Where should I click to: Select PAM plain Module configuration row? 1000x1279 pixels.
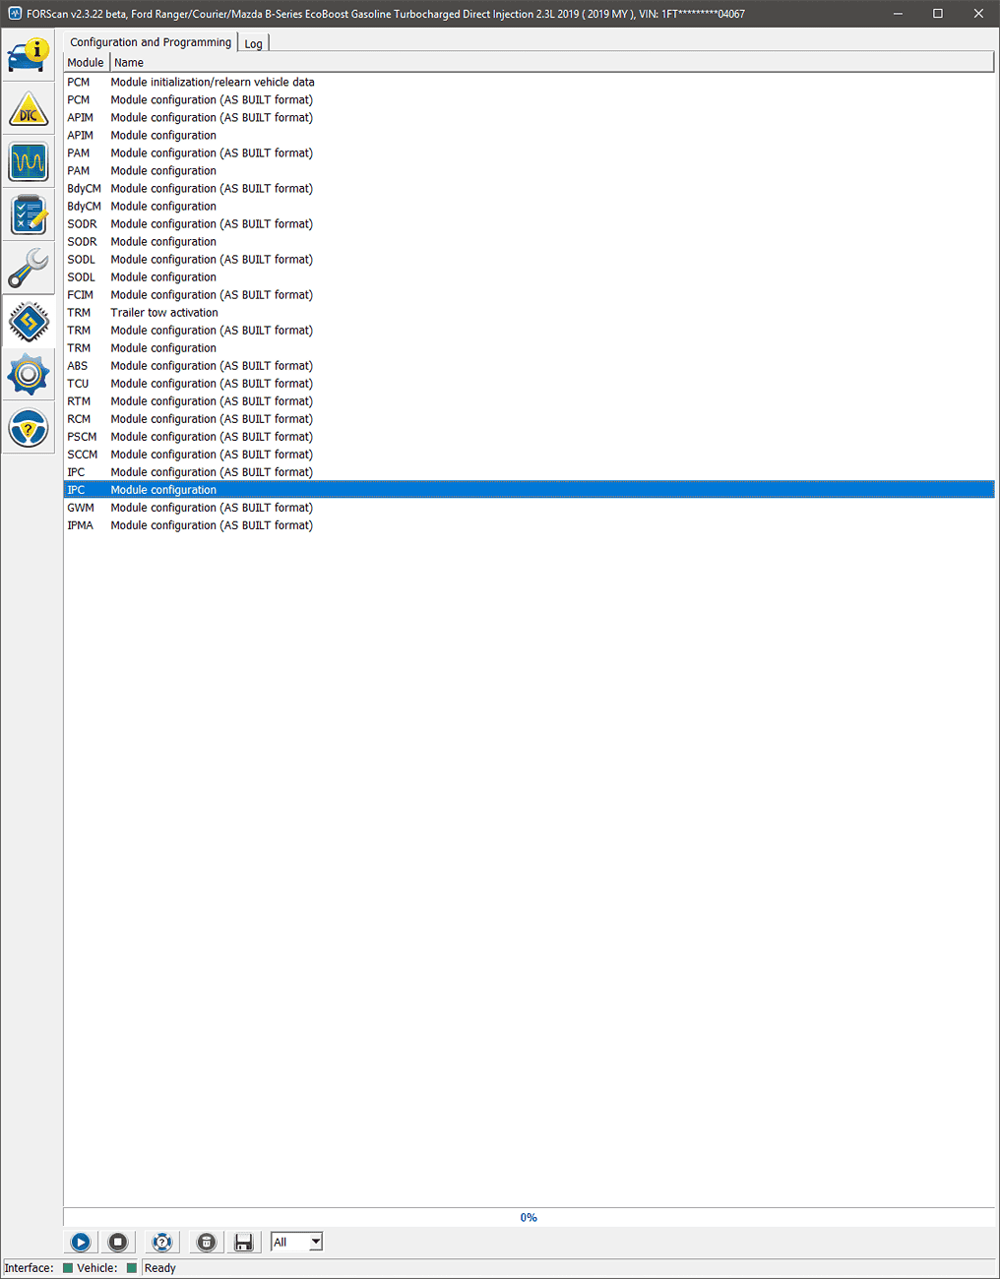530,171
